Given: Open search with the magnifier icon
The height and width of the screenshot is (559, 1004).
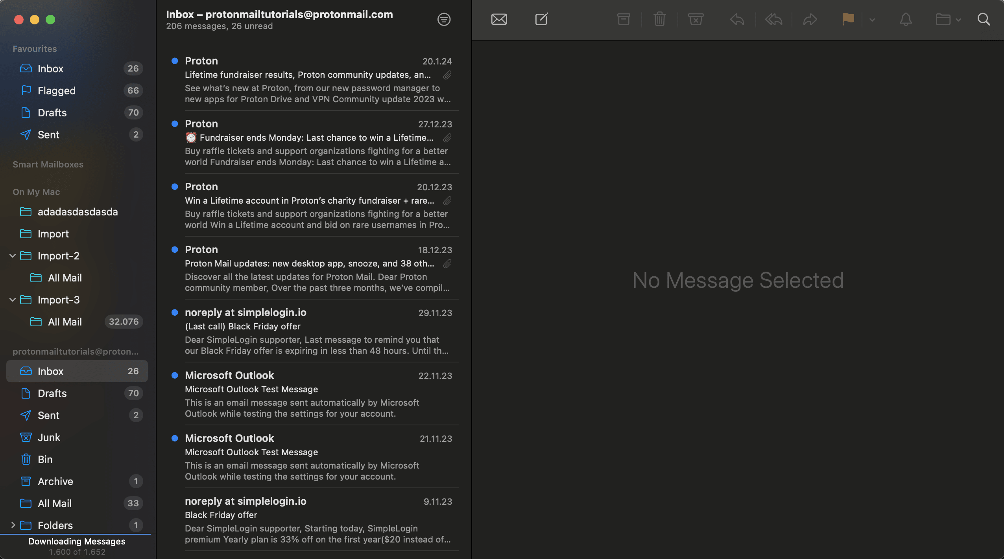Looking at the screenshot, I should click(x=984, y=19).
